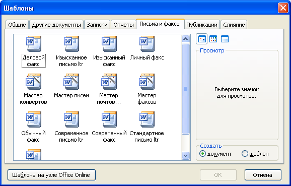Select the Стандартное письмо ltr template icon
The width and height of the screenshot is (291, 186).
147,119
